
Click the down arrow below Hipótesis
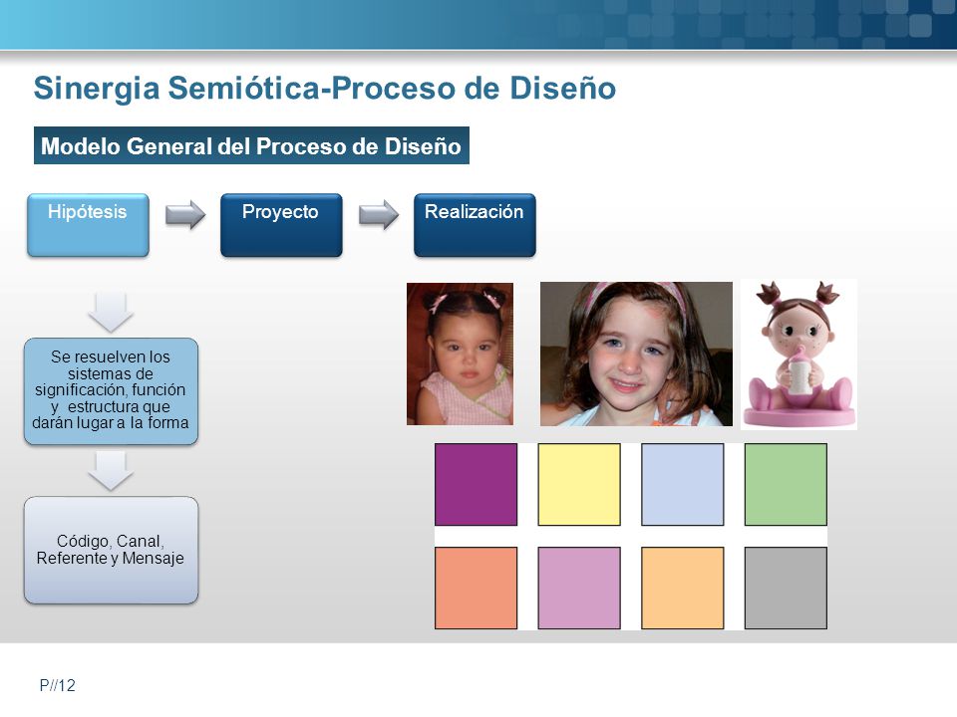[111, 312]
